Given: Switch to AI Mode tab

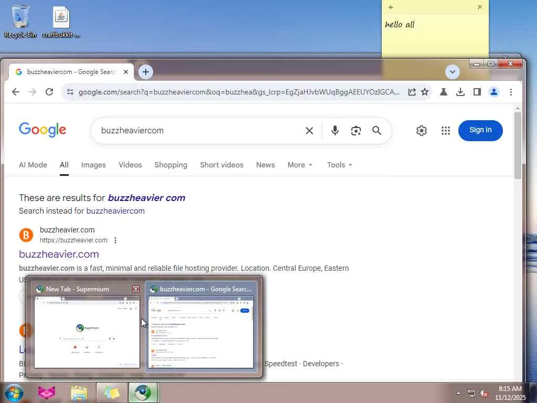Looking at the screenshot, I should [x=33, y=165].
